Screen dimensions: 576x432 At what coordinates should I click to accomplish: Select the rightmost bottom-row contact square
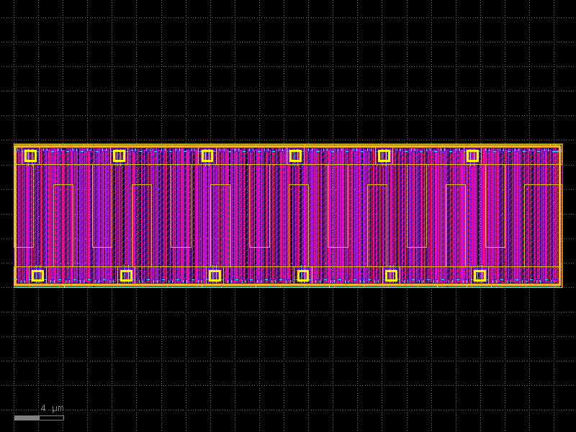pyautogui.click(x=480, y=274)
